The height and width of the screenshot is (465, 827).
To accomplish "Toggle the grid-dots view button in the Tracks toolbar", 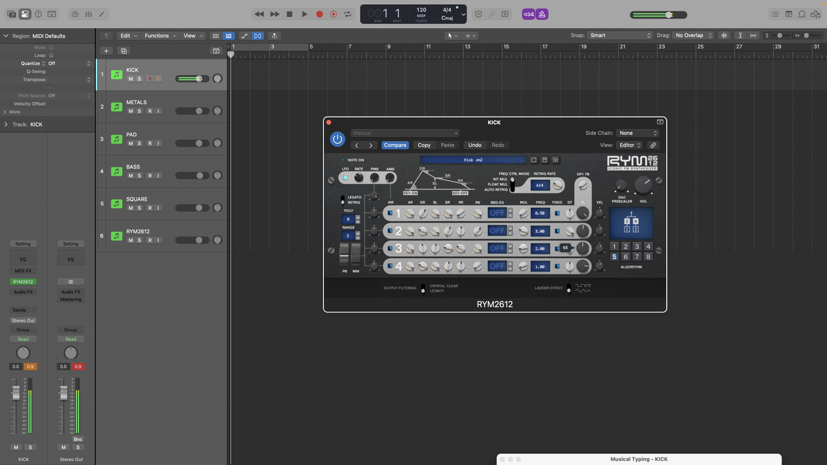I will [216, 36].
